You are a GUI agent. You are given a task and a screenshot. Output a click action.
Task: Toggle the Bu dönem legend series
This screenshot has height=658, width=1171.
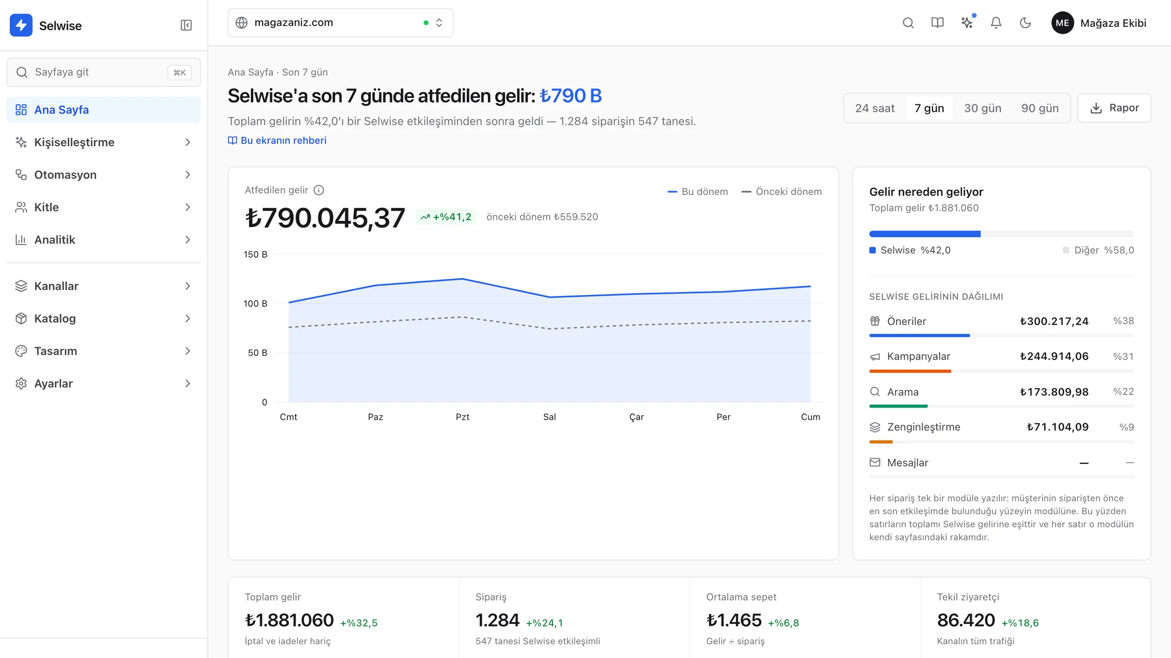698,192
